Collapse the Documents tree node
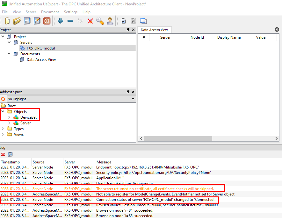 click(x=9, y=54)
